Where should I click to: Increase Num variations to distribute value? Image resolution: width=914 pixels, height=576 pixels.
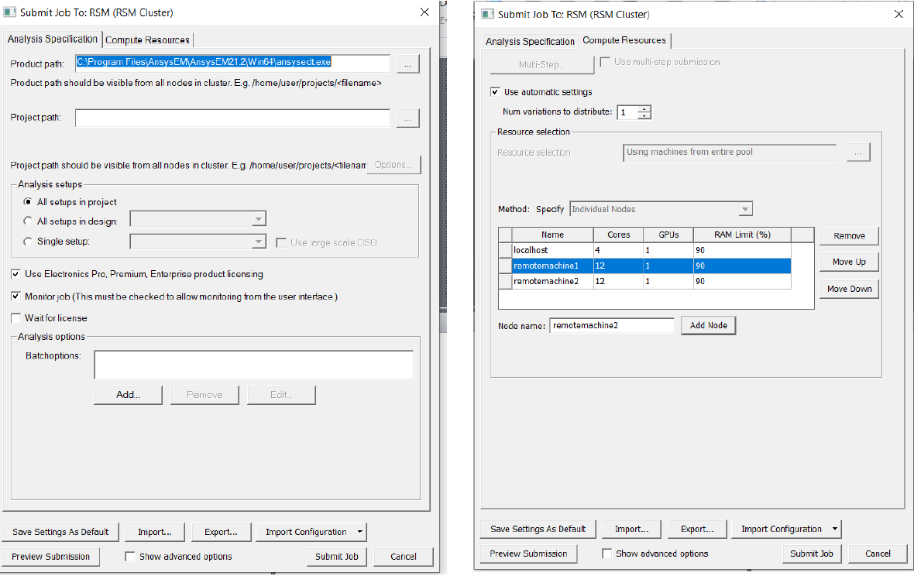point(644,109)
